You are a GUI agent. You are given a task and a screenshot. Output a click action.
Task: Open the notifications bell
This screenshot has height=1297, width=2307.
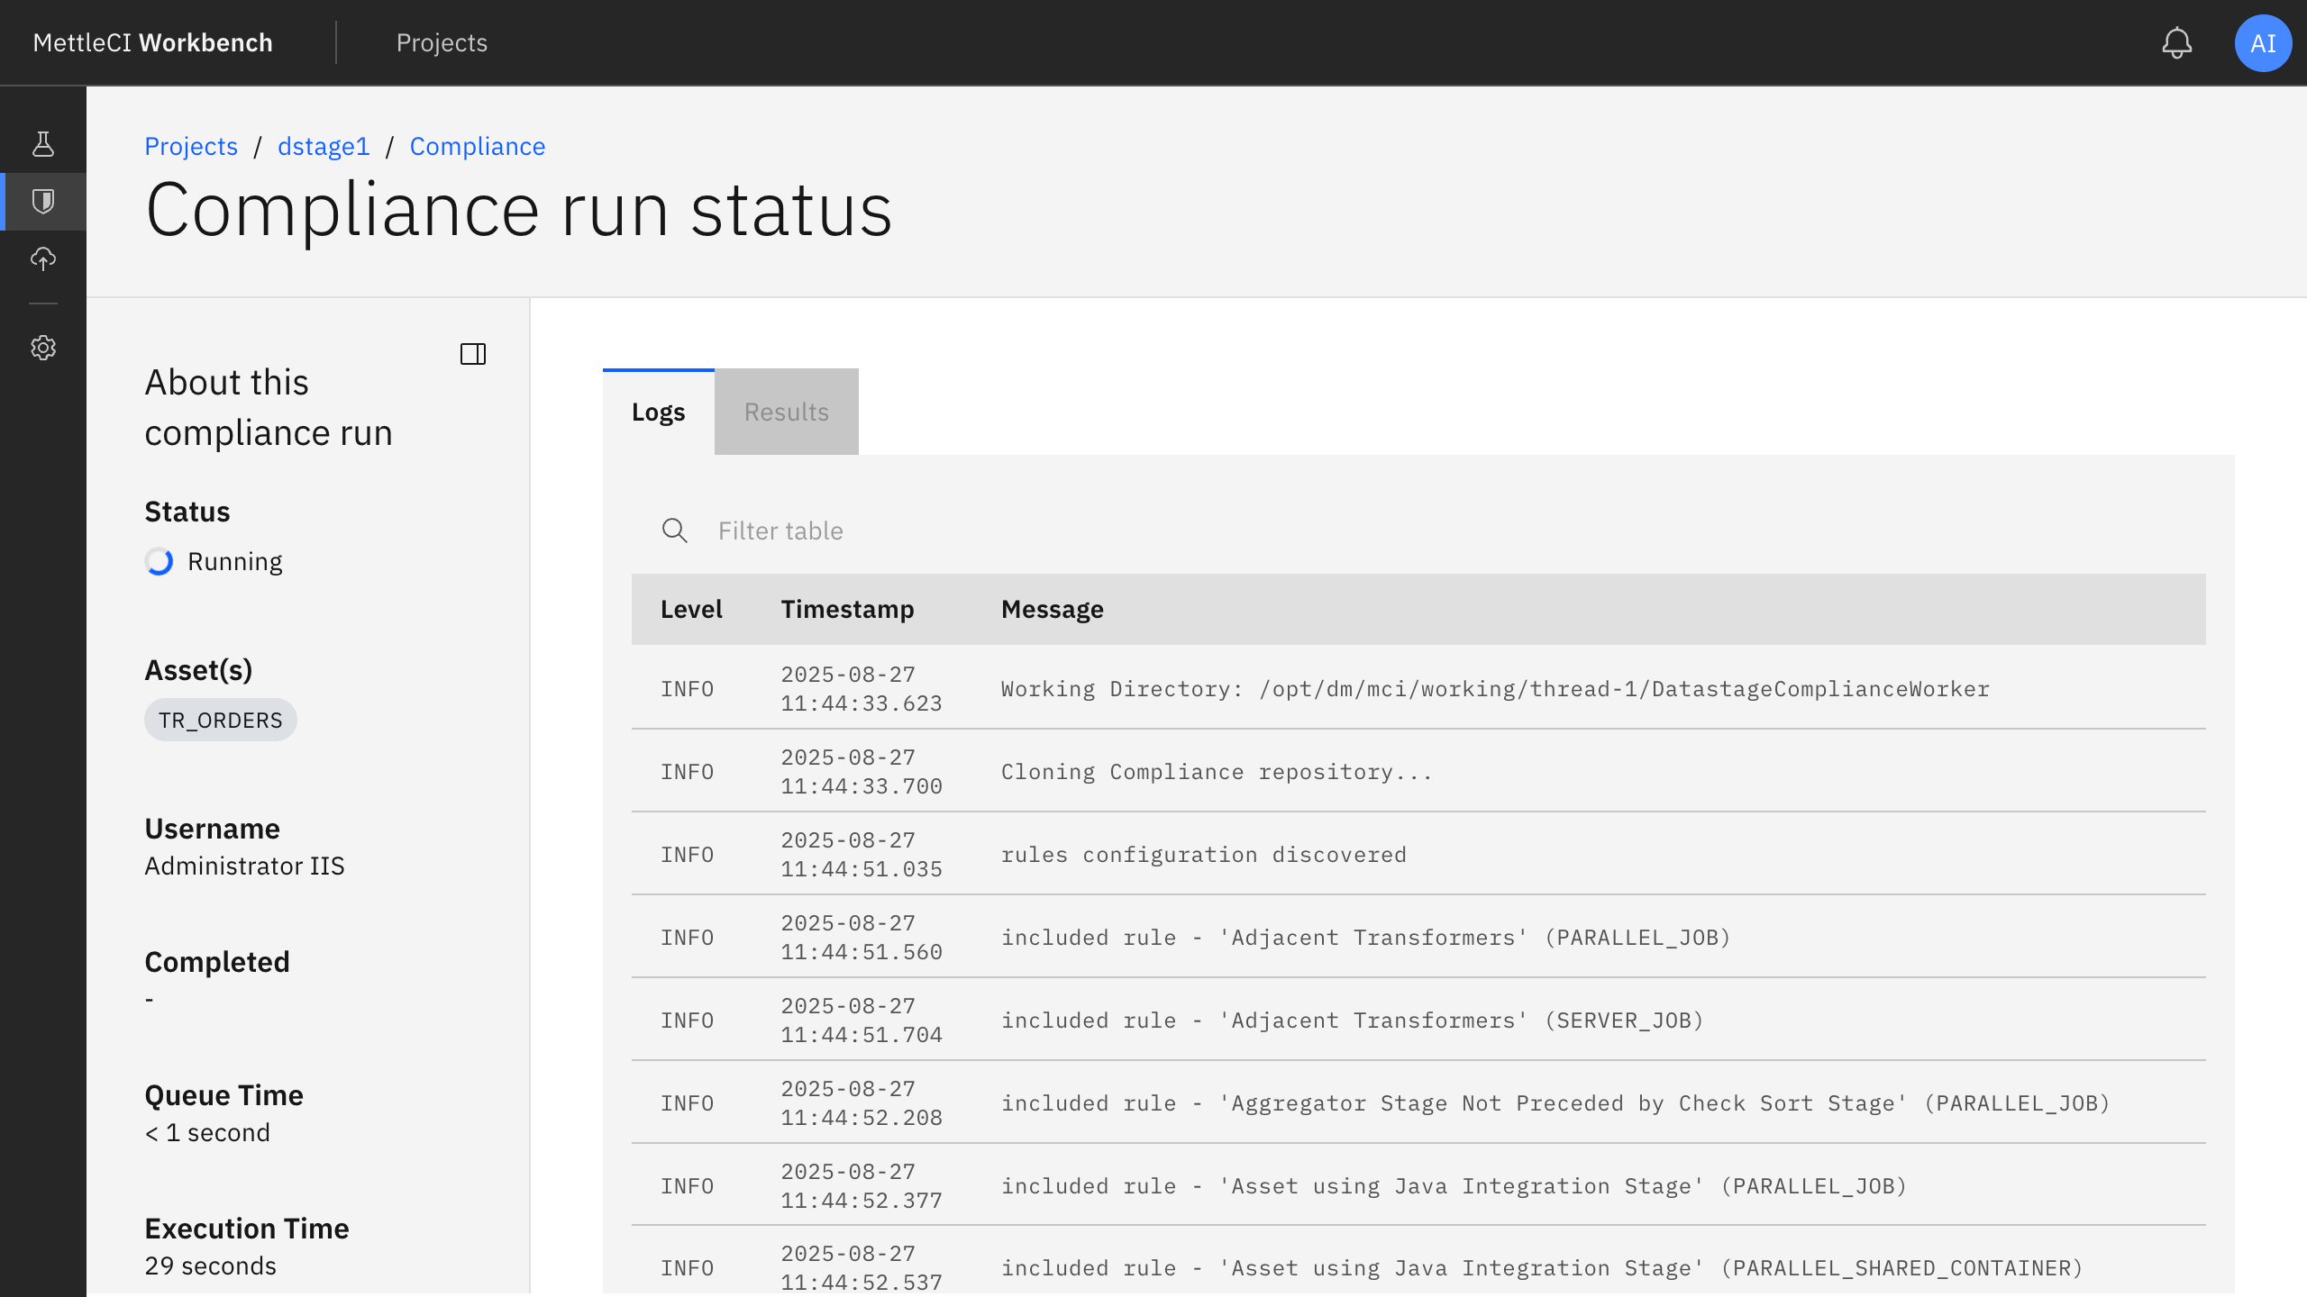(2177, 42)
